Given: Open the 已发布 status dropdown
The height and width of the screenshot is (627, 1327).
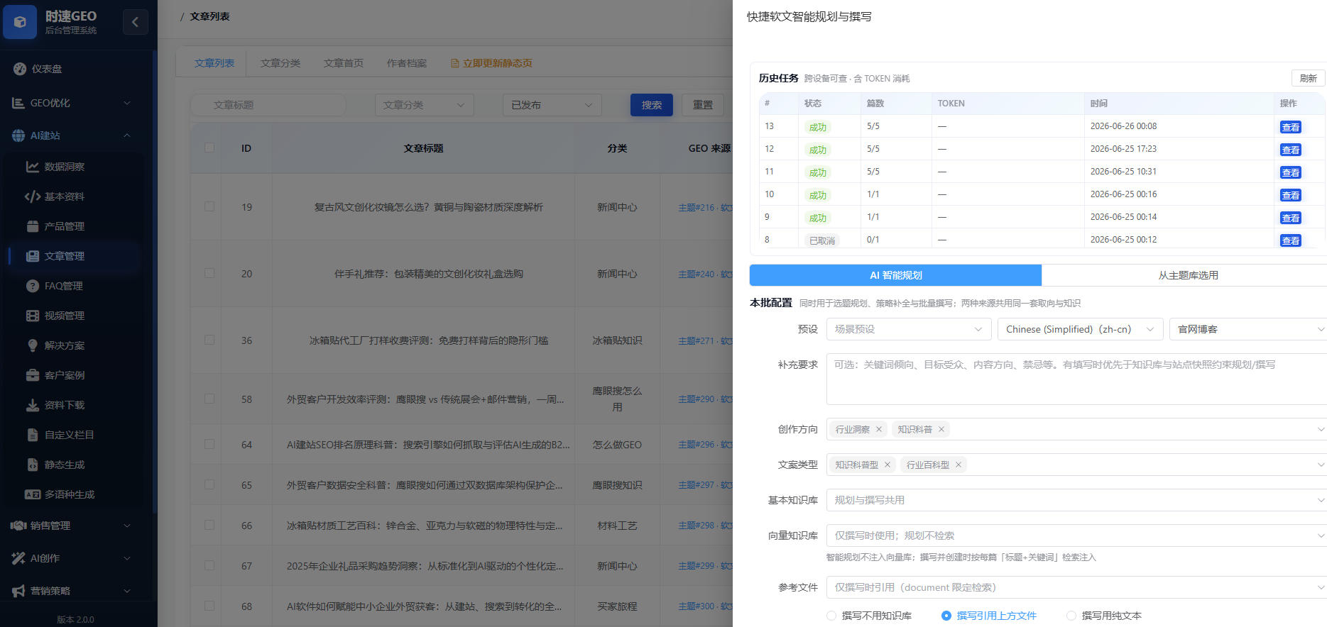Looking at the screenshot, I should [x=552, y=105].
